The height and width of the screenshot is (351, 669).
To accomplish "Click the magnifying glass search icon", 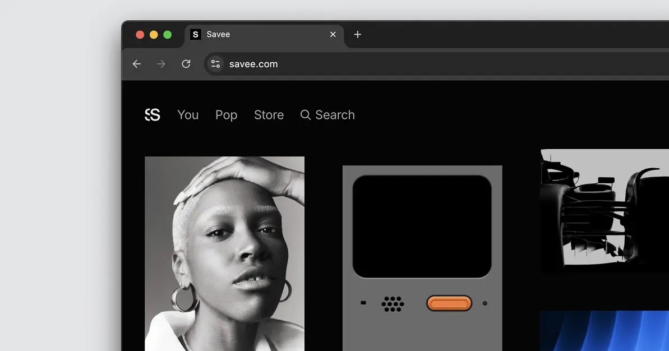I will [306, 115].
